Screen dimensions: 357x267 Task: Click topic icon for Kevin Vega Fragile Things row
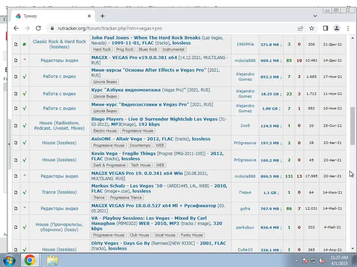pos(16,160)
